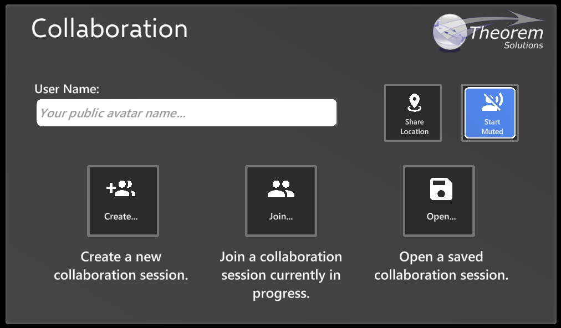Click 'Join a collaboration session' description text
Screen dimensions: 561x328
click(280, 275)
